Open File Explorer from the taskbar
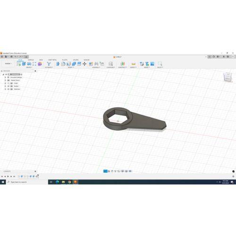 point(63,182)
